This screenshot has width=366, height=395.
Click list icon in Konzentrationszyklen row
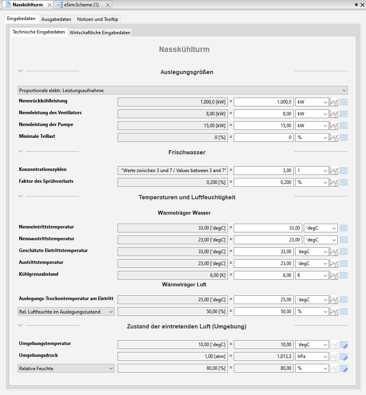click(344, 171)
